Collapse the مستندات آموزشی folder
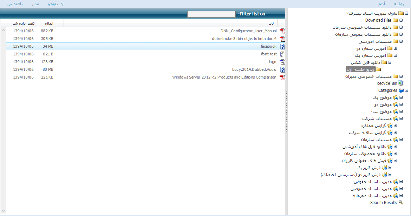Image resolution: width=411 pixels, height=216 pixels. point(401,41)
